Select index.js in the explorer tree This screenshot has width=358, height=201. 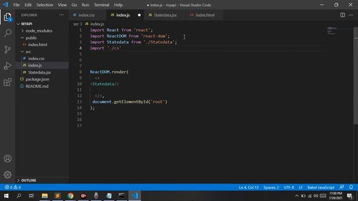click(x=35, y=65)
